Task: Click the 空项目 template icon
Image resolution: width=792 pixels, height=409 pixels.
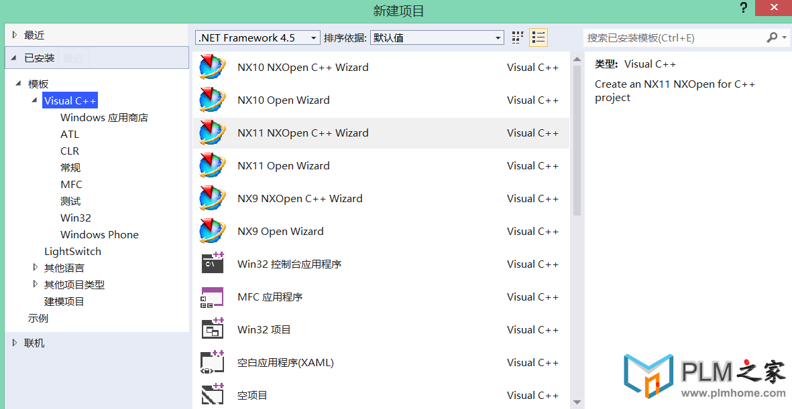Action: 212,394
